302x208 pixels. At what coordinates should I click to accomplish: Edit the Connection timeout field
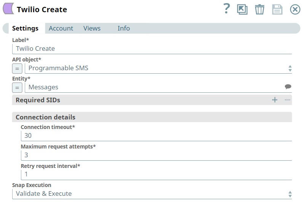pyautogui.click(x=157, y=136)
